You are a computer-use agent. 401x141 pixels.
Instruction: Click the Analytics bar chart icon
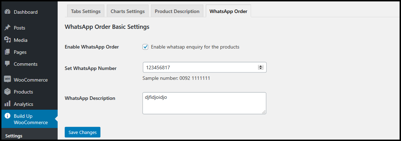click(x=7, y=104)
